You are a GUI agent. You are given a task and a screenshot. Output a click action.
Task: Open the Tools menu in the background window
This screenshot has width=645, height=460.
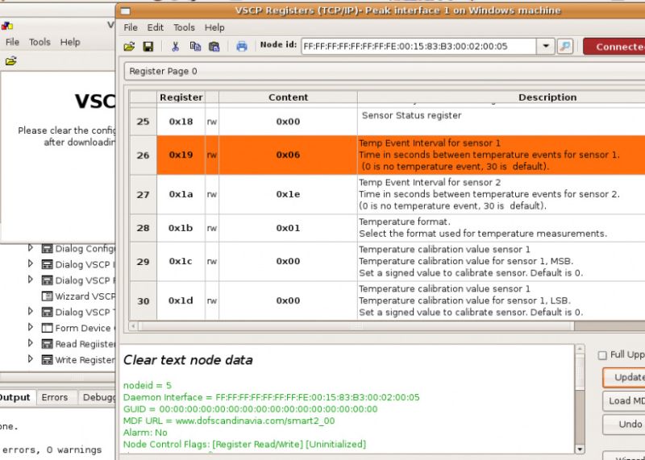point(40,42)
